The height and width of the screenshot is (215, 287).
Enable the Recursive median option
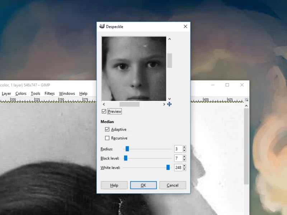[107, 138]
